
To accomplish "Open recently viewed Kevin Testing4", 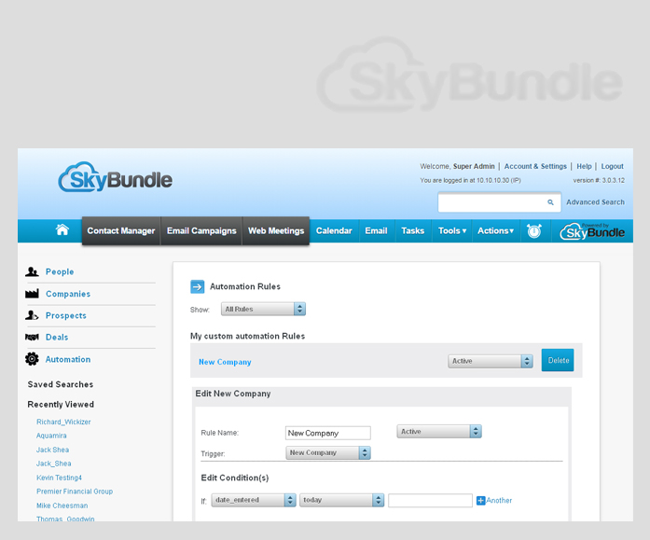I will [x=60, y=478].
